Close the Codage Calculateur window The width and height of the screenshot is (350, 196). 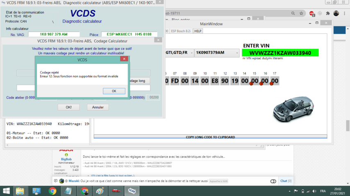(158, 40)
